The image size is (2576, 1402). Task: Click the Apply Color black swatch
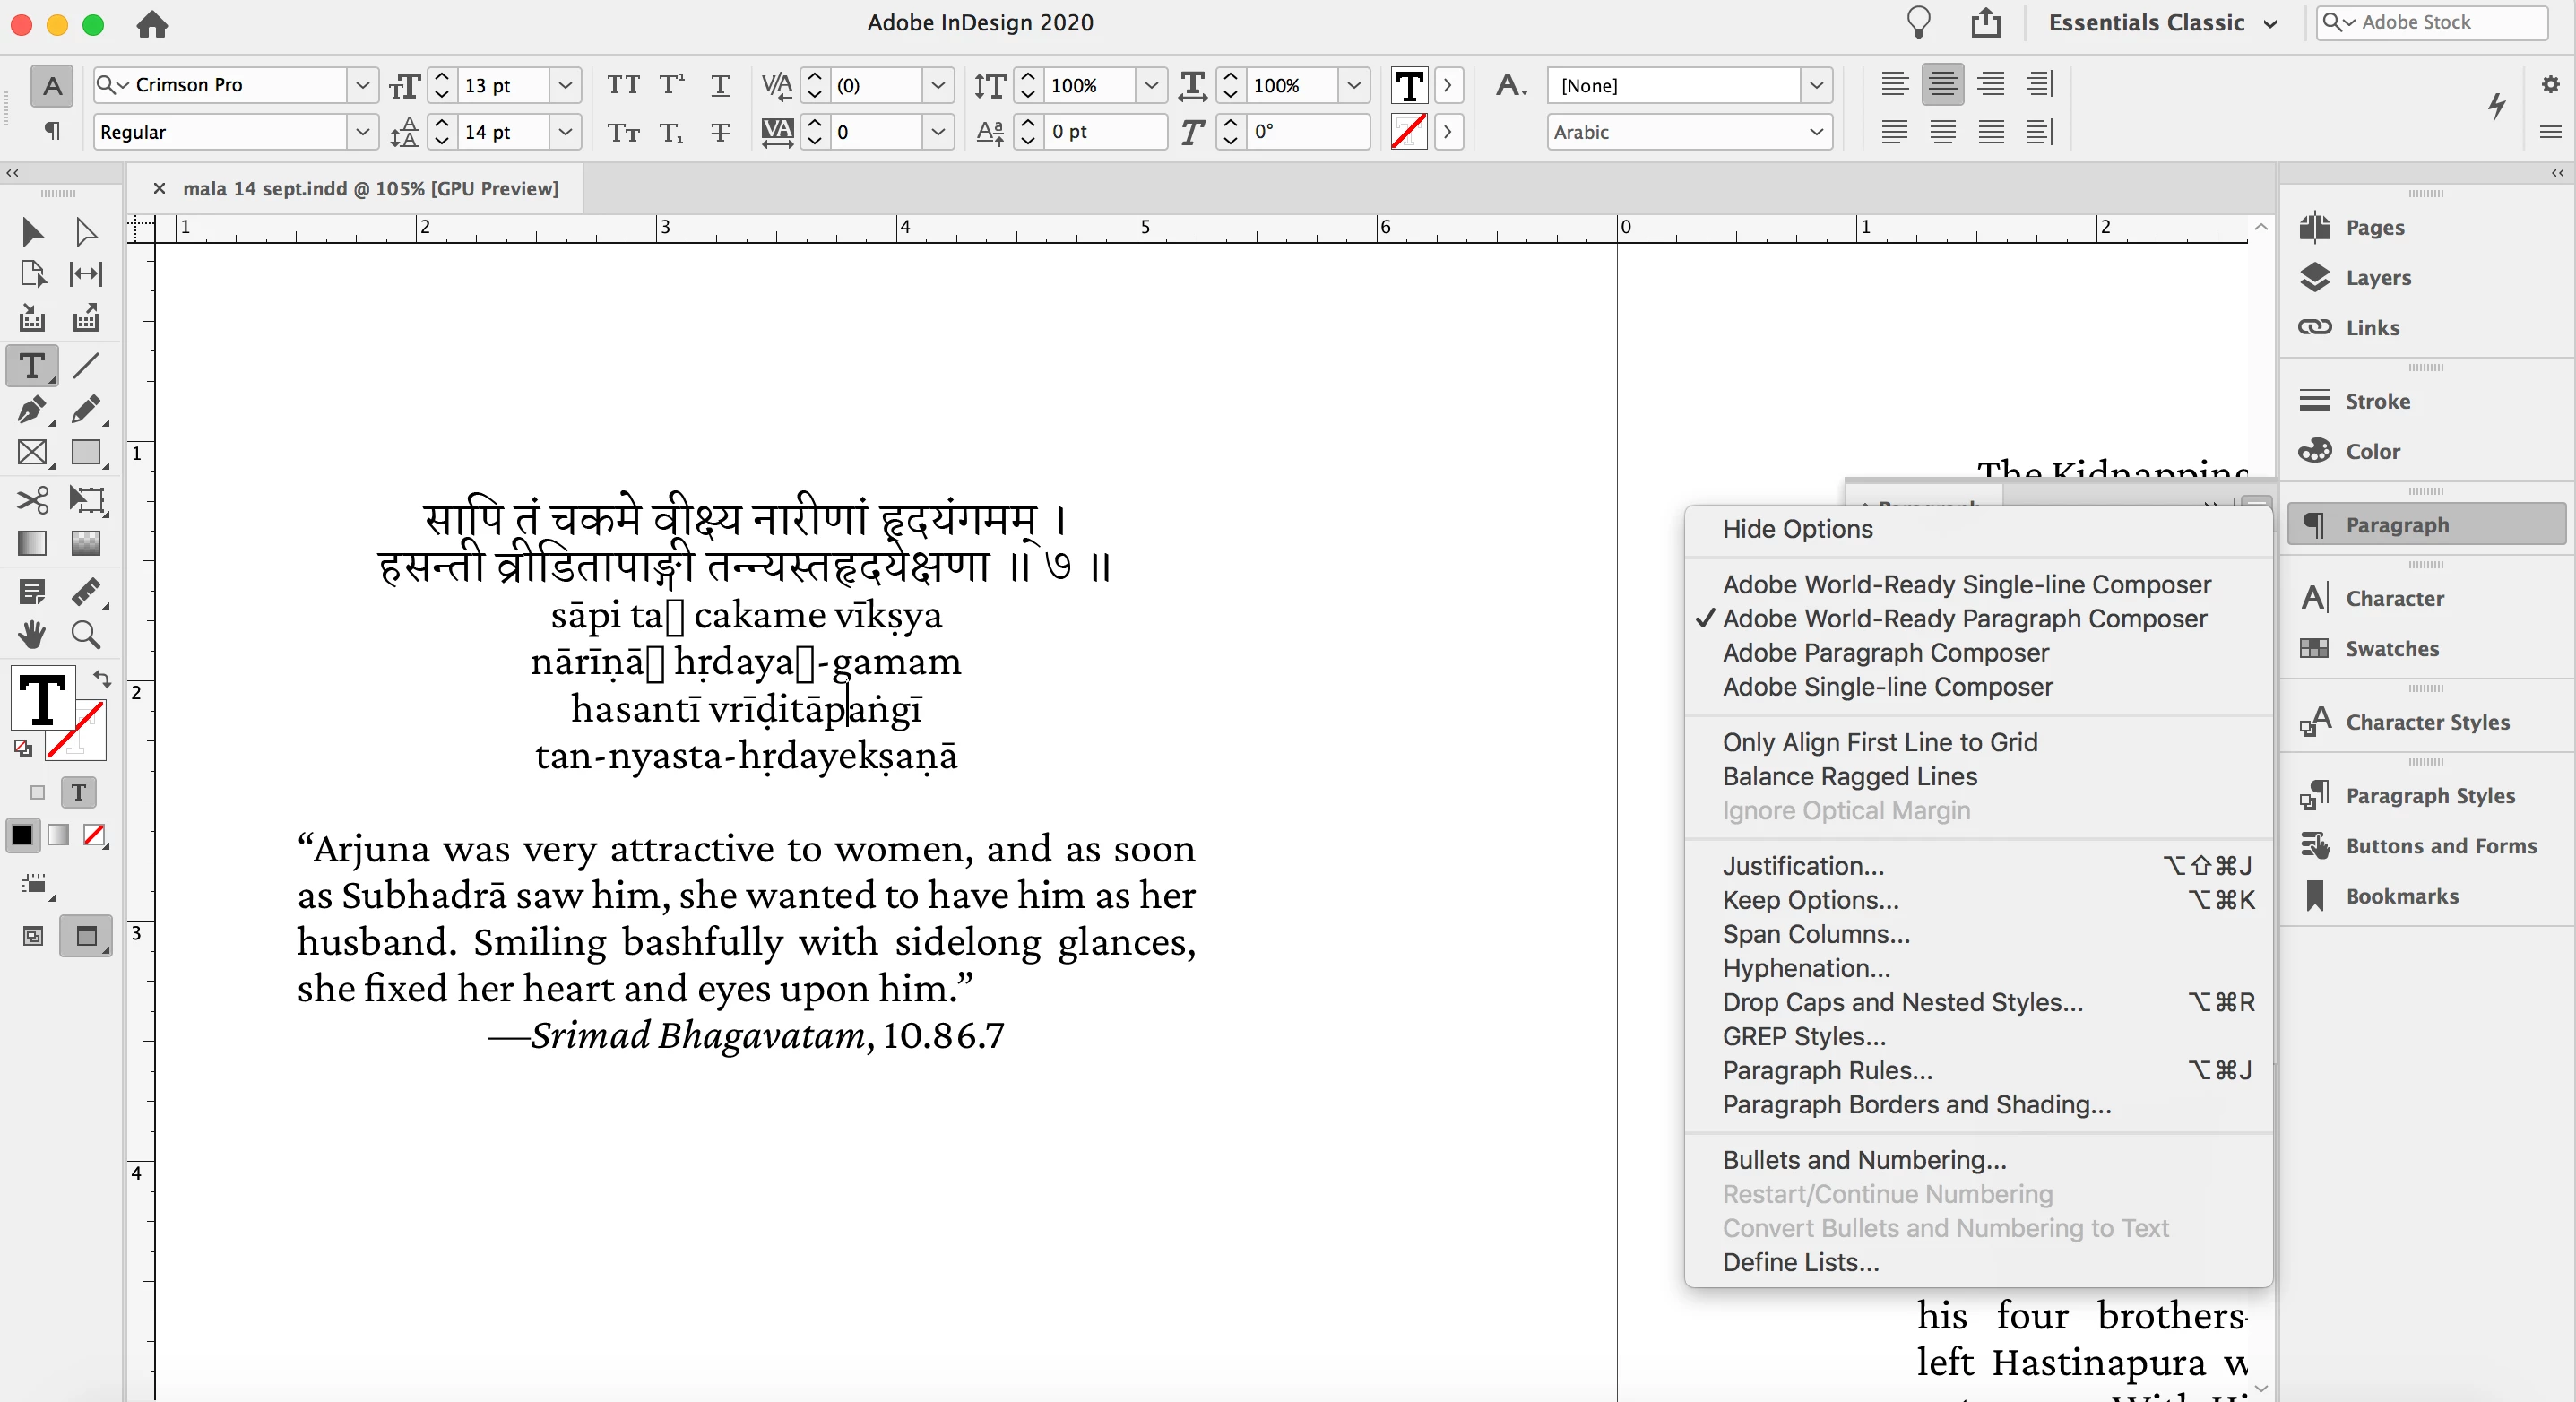(x=22, y=834)
